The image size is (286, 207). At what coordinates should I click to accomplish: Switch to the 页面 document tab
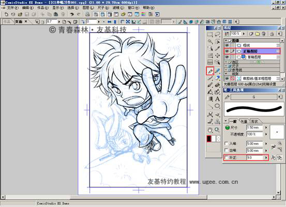point(21,22)
